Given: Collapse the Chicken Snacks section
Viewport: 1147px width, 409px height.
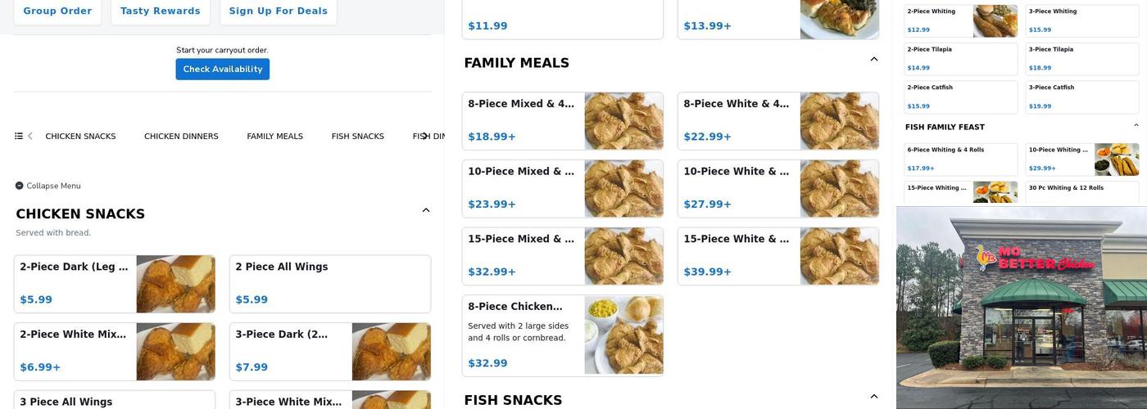Looking at the screenshot, I should point(425,211).
